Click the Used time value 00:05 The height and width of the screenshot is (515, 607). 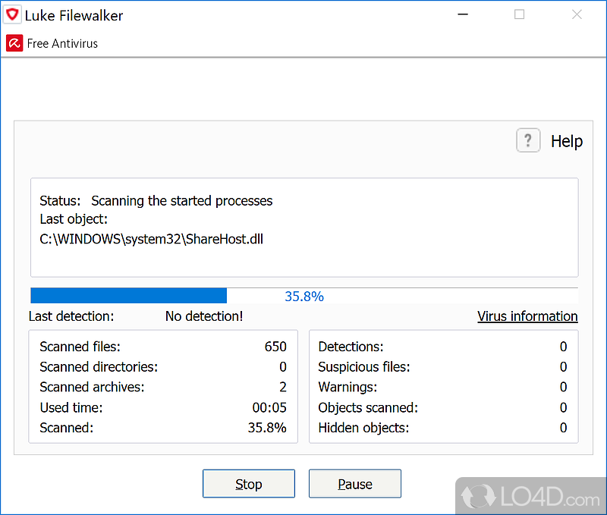(x=269, y=407)
